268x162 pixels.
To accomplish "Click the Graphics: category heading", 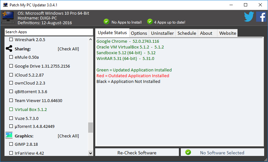I will pos(24,136).
